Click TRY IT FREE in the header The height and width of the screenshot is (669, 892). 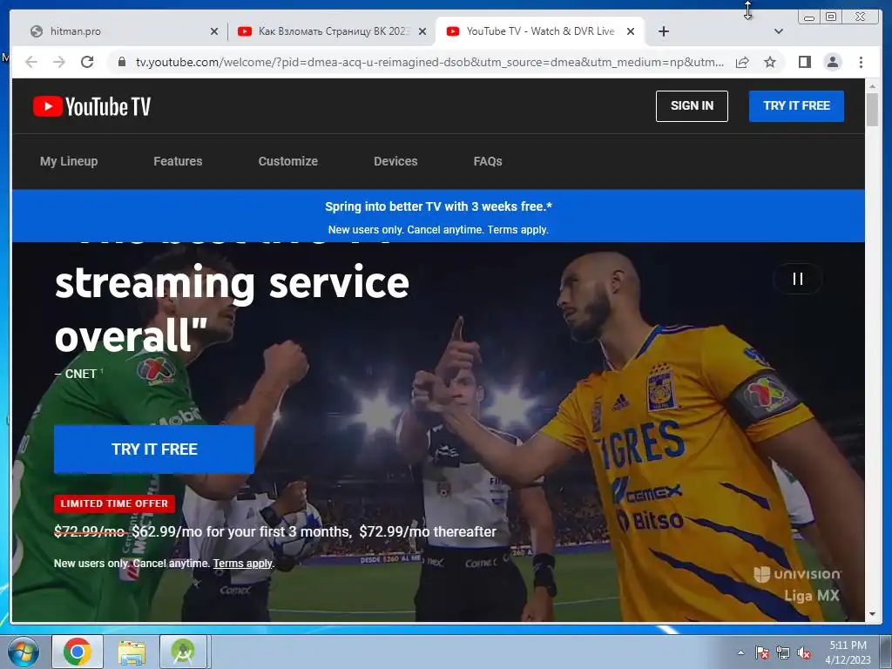(x=796, y=105)
